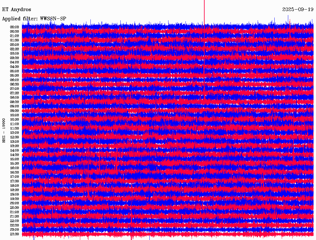Select the 13:00 time label
The image size is (316, 240).
15,142
